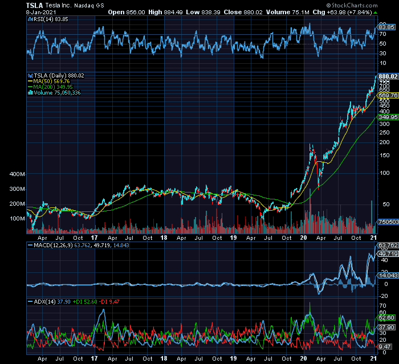This screenshot has width=399, height=364.
Task: Click the 63.762 MACD axis tag
Action: [x=388, y=245]
